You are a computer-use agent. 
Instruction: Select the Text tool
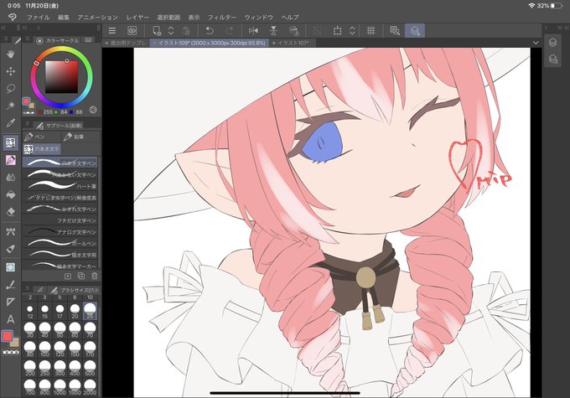click(11, 319)
